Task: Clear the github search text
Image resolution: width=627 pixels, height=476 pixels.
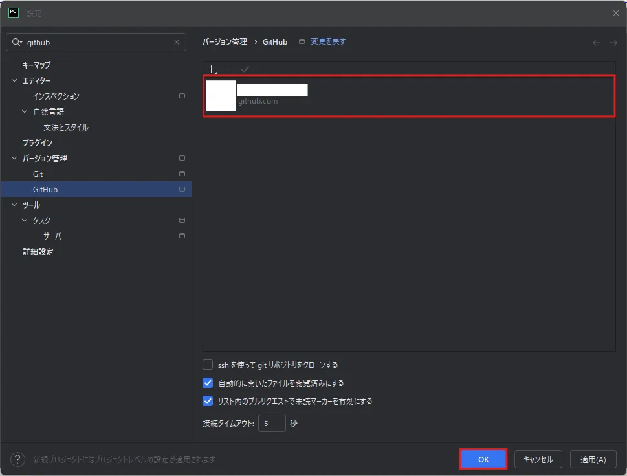Action: point(177,42)
